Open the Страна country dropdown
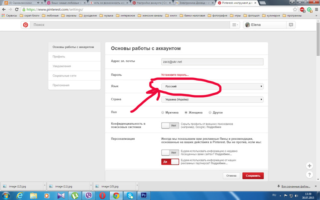Image resolution: width=320 pixels, height=200 pixels. pos(212,99)
